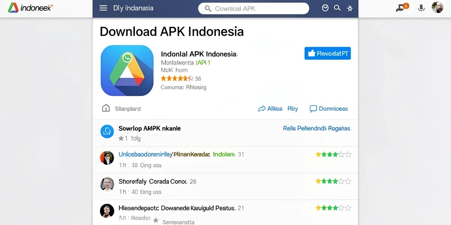This screenshot has width=451, height=225.
Task: Click the Download APK Indonesia heading
Action: (x=171, y=32)
